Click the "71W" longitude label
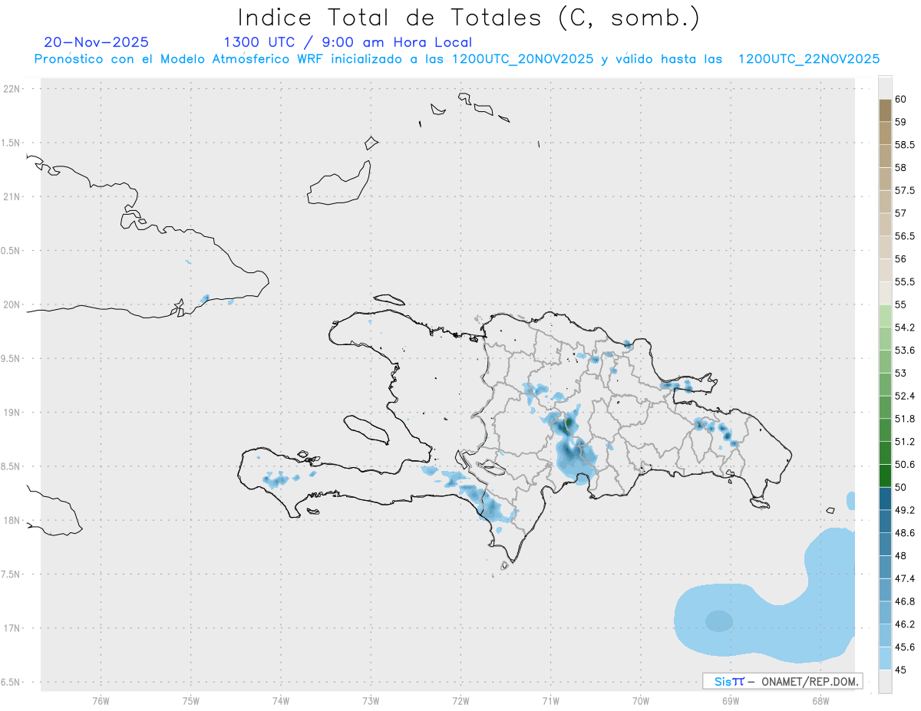Screen dimensions: 921x711 coord(550,701)
